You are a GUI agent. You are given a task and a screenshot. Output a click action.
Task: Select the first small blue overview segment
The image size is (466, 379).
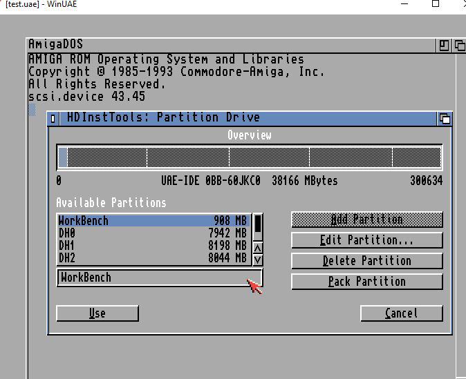tap(63, 157)
